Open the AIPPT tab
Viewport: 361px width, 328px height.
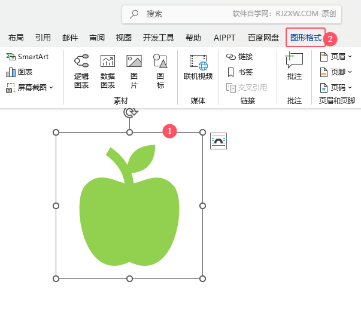[x=225, y=38]
